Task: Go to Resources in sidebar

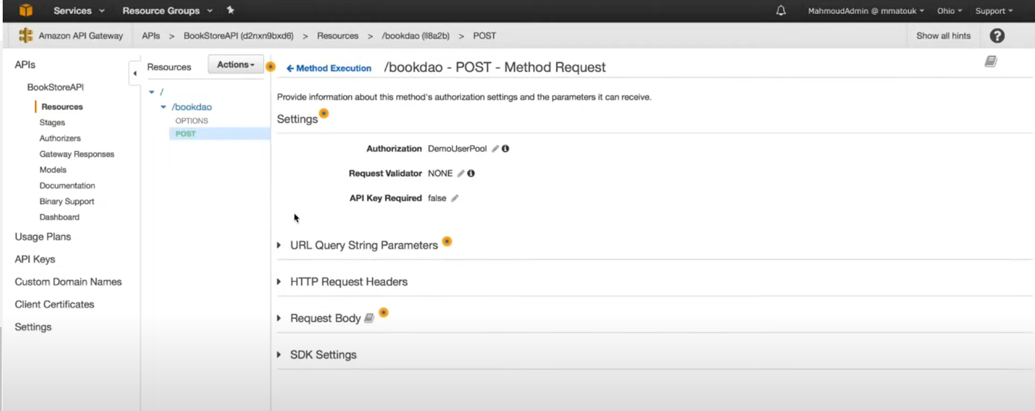Action: click(x=62, y=107)
